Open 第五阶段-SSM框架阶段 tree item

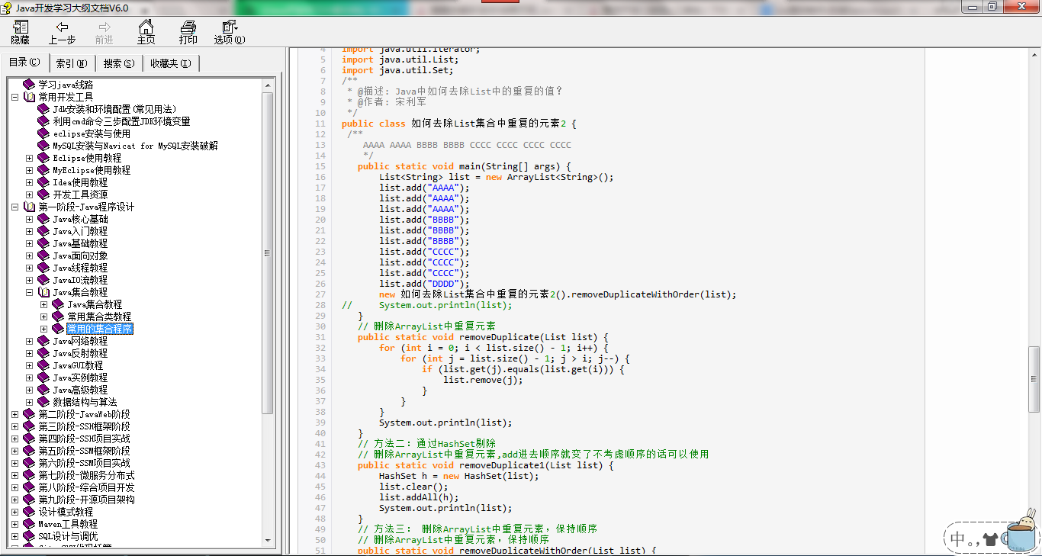pos(84,451)
